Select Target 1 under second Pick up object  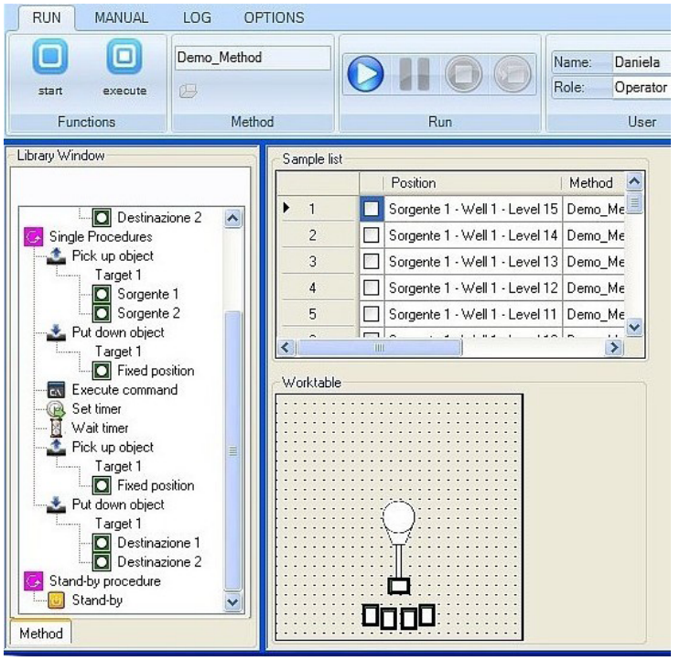pos(118,466)
